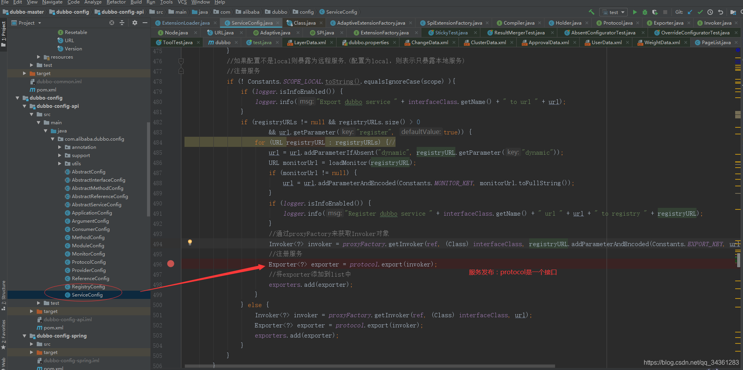Update project with the blue Git arrow
This screenshot has height=370, width=743.
point(690,12)
